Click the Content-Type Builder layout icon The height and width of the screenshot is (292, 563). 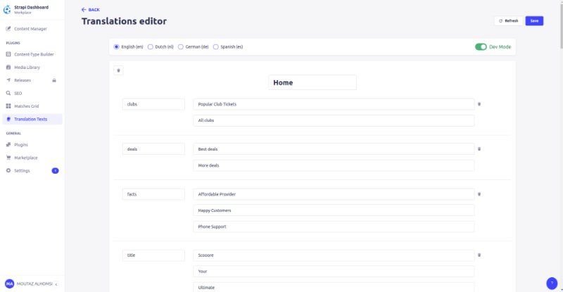pyautogui.click(x=8, y=54)
